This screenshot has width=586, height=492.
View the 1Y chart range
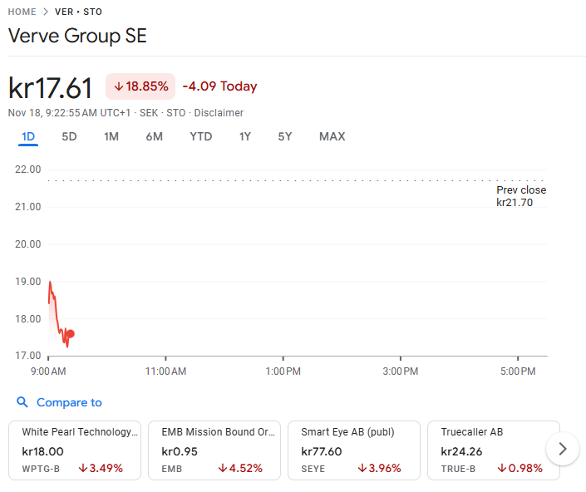point(244,136)
